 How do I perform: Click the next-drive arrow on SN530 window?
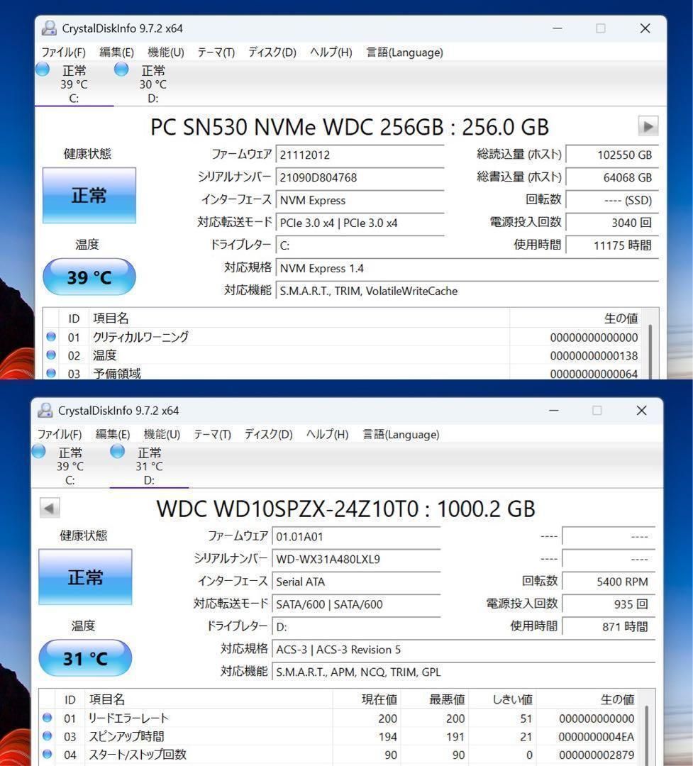648,126
